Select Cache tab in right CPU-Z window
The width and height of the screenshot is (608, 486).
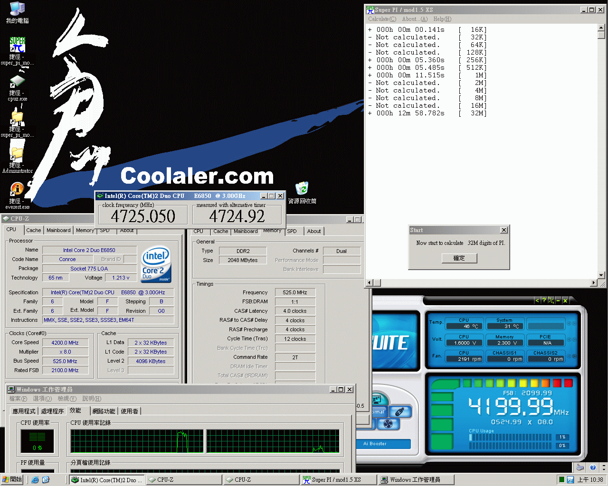pos(220,231)
